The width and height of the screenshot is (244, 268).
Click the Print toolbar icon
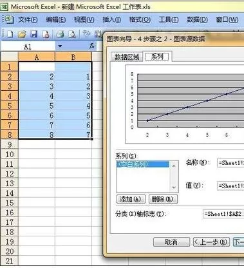61,34
